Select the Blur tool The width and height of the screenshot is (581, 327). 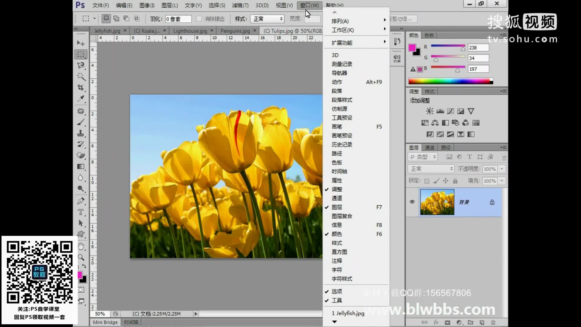click(80, 177)
